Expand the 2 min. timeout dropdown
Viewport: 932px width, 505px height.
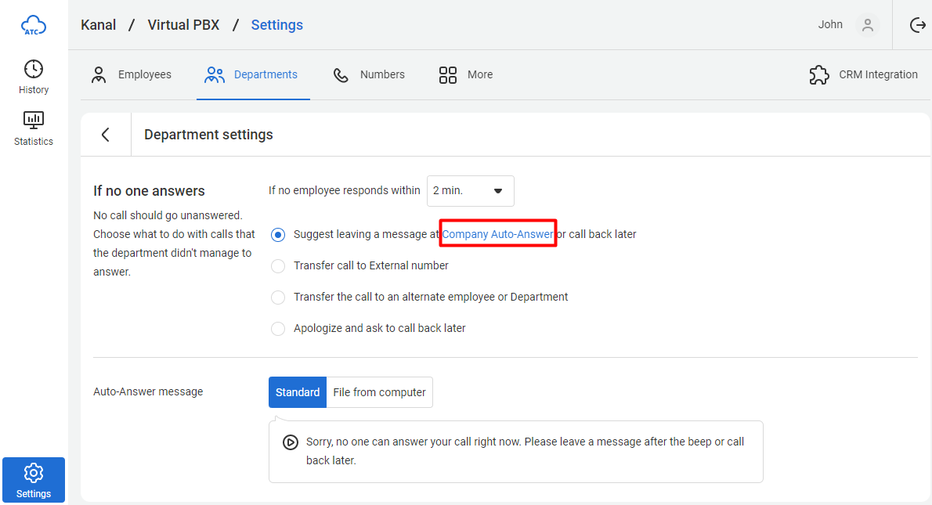(x=470, y=191)
